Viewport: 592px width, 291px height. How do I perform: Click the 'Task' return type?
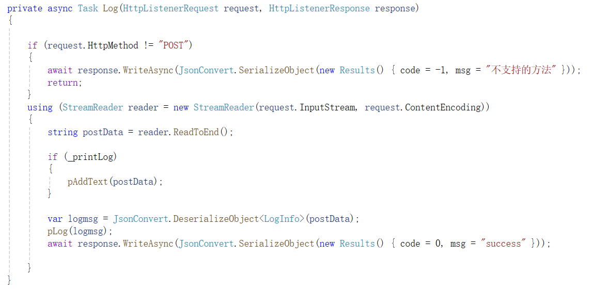pos(88,8)
